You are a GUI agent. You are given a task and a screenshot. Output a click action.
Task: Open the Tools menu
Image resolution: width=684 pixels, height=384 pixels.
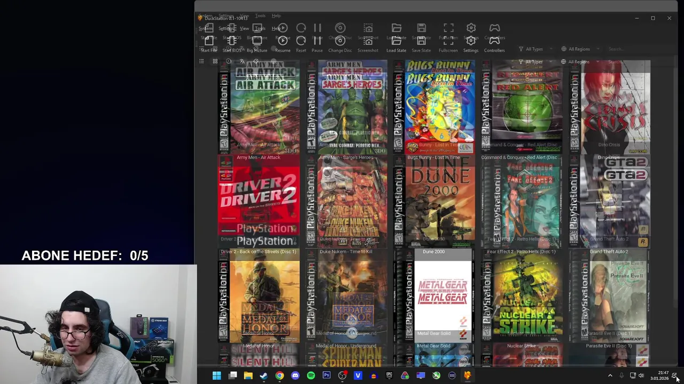click(x=260, y=28)
